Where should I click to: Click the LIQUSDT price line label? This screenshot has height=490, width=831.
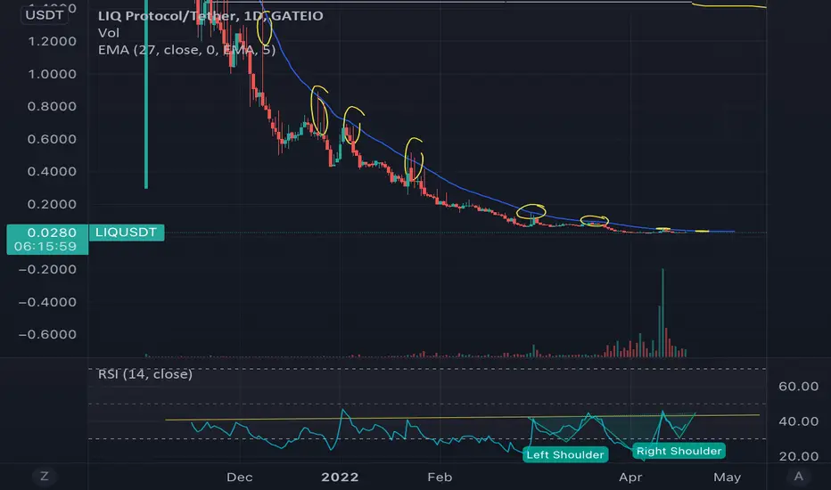coord(126,233)
